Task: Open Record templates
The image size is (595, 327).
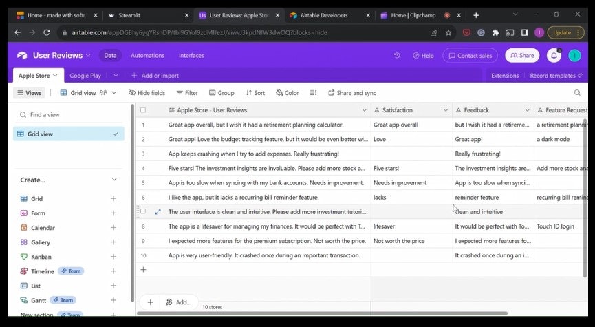Action: 556,76
